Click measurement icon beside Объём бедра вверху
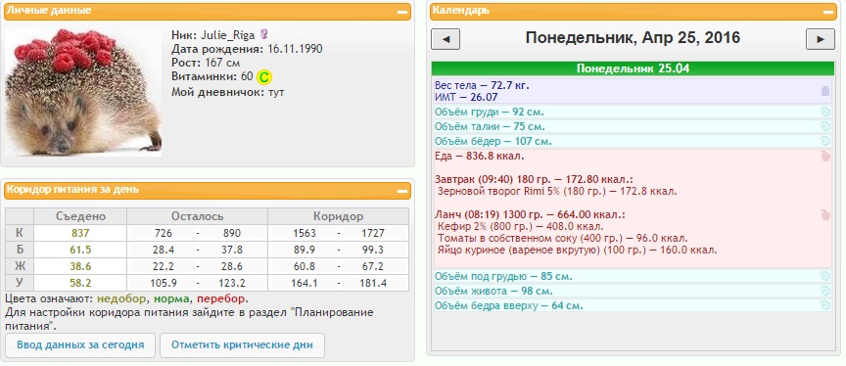The height and width of the screenshot is (366, 846). [825, 305]
